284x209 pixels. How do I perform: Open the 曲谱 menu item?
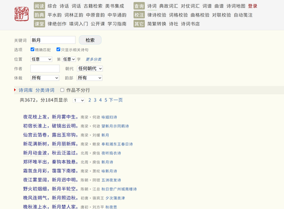pyautogui.click(x=219, y=6)
